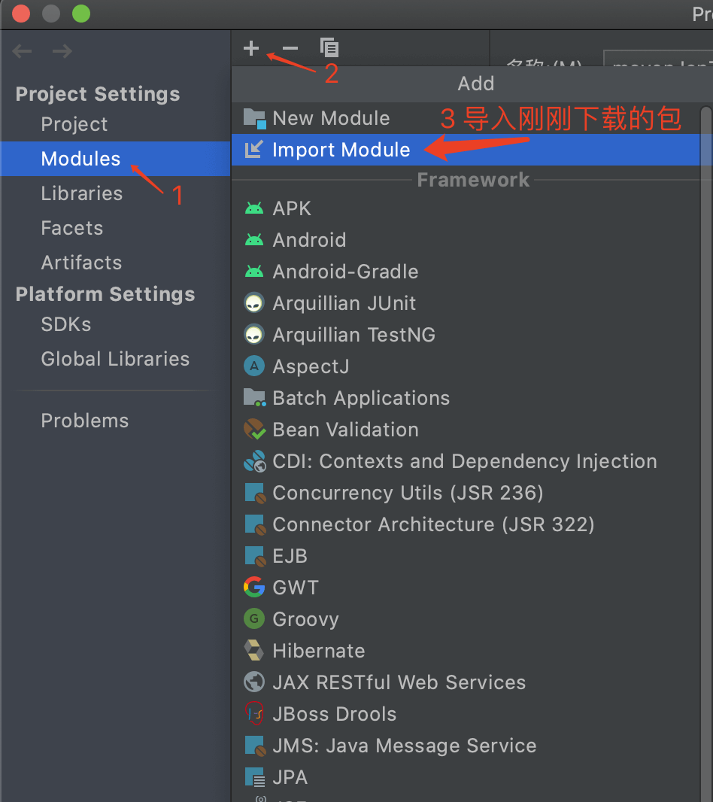Click the back navigation arrow
Image resolution: width=713 pixels, height=802 pixels.
click(22, 51)
